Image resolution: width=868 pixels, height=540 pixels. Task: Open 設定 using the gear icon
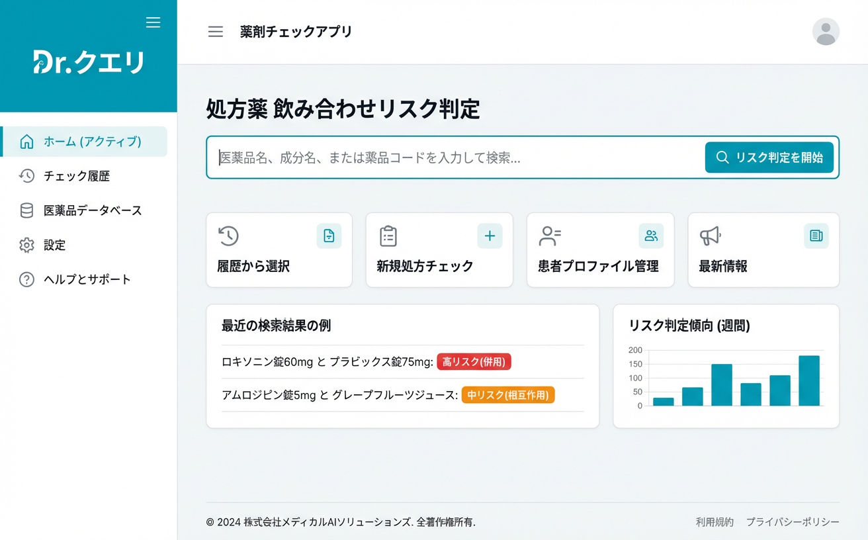(x=26, y=245)
